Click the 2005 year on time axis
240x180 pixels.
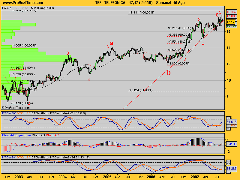coord(107,177)
